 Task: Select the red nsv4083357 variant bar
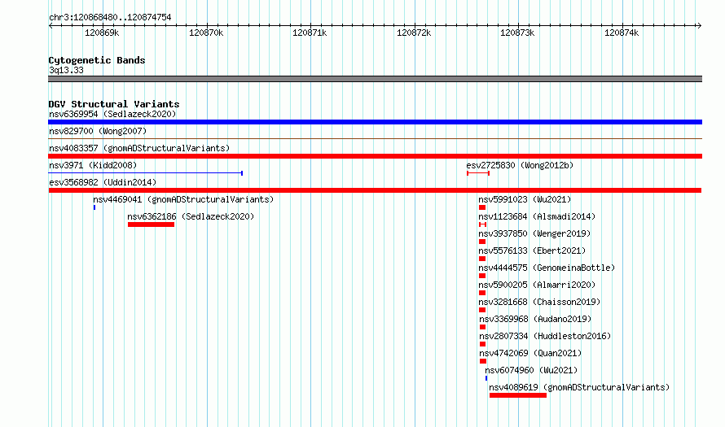tap(375, 156)
